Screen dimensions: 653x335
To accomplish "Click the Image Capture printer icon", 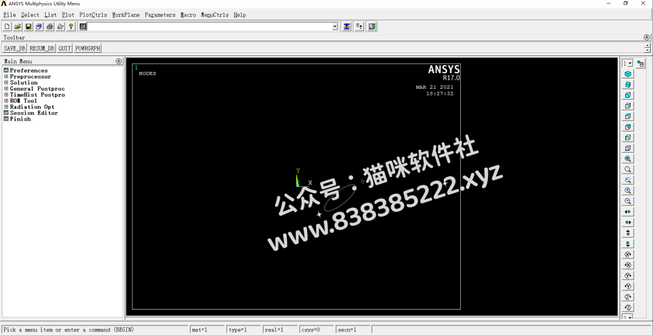I will pyautogui.click(x=50, y=27).
